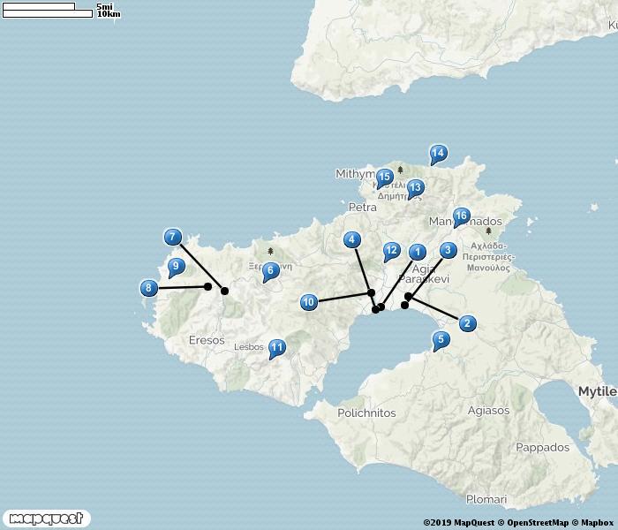
Task: Click map marker number 2
Action: (x=467, y=323)
